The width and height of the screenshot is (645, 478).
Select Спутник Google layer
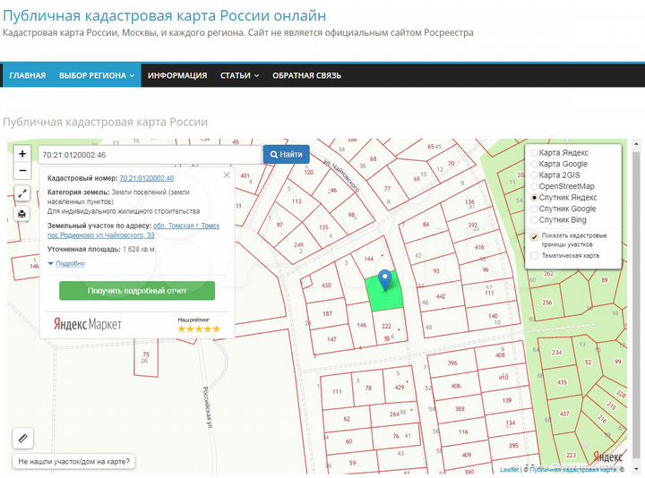click(534, 209)
